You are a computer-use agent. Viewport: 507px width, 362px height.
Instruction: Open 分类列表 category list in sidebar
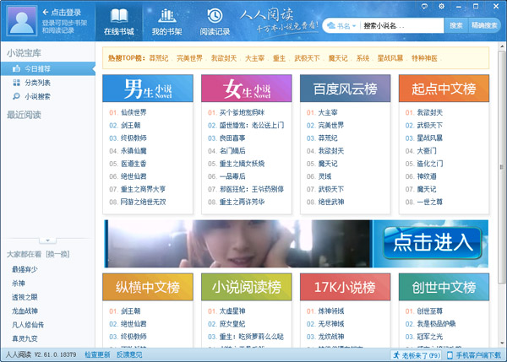tap(36, 83)
